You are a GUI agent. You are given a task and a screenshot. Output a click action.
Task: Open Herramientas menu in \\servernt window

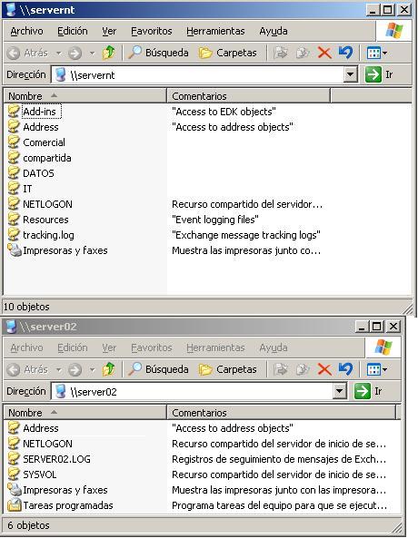tap(215, 31)
